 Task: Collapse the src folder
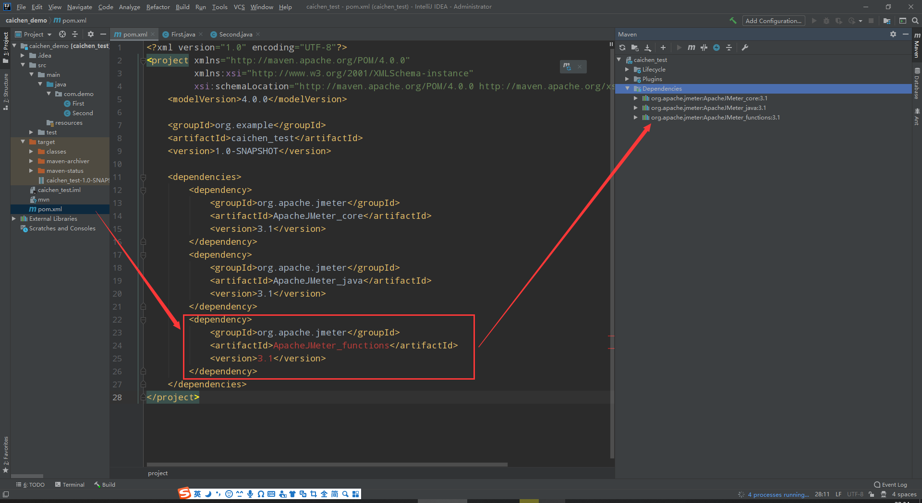[x=23, y=65]
